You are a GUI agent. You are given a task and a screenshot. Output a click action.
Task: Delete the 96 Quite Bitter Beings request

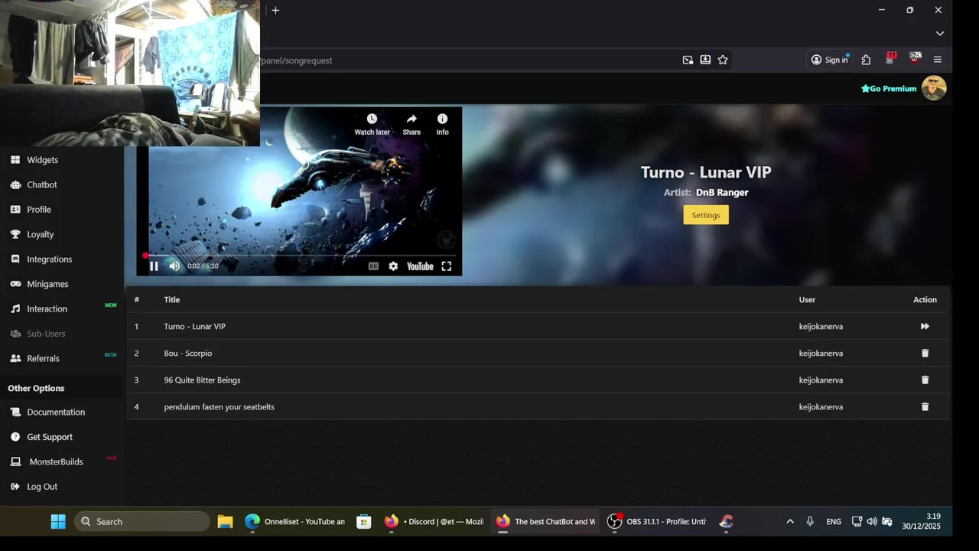925,380
